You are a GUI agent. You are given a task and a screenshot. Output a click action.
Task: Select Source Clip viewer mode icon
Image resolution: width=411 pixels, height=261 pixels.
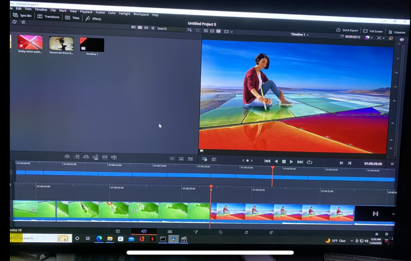(x=206, y=31)
